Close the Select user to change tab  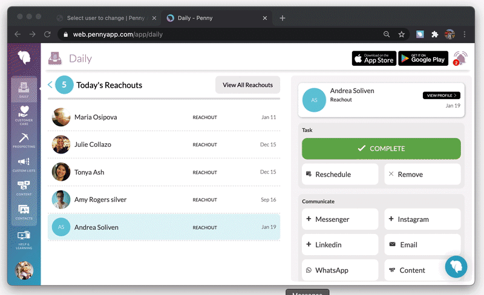[154, 18]
